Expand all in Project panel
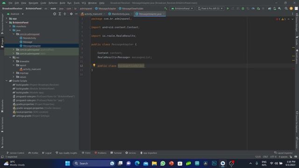299x168 pixels. coord(60,14)
